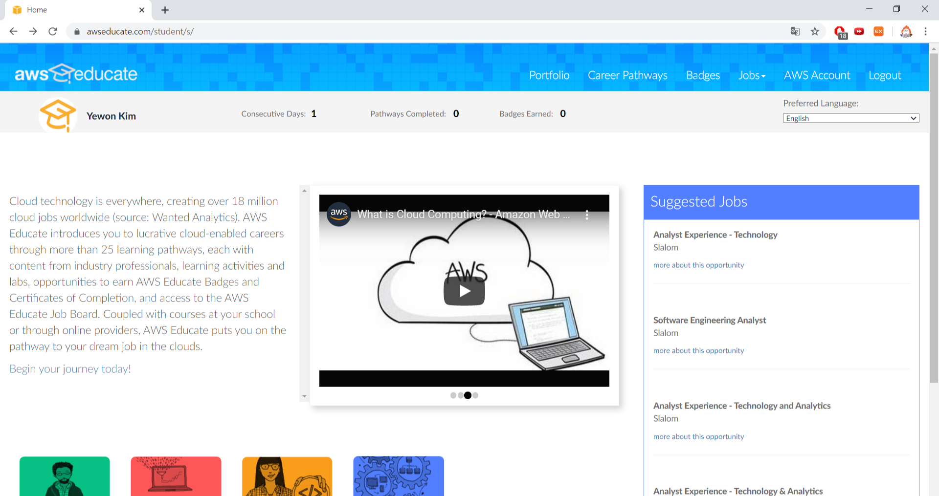Click the page scrollbar up arrow

click(x=934, y=48)
